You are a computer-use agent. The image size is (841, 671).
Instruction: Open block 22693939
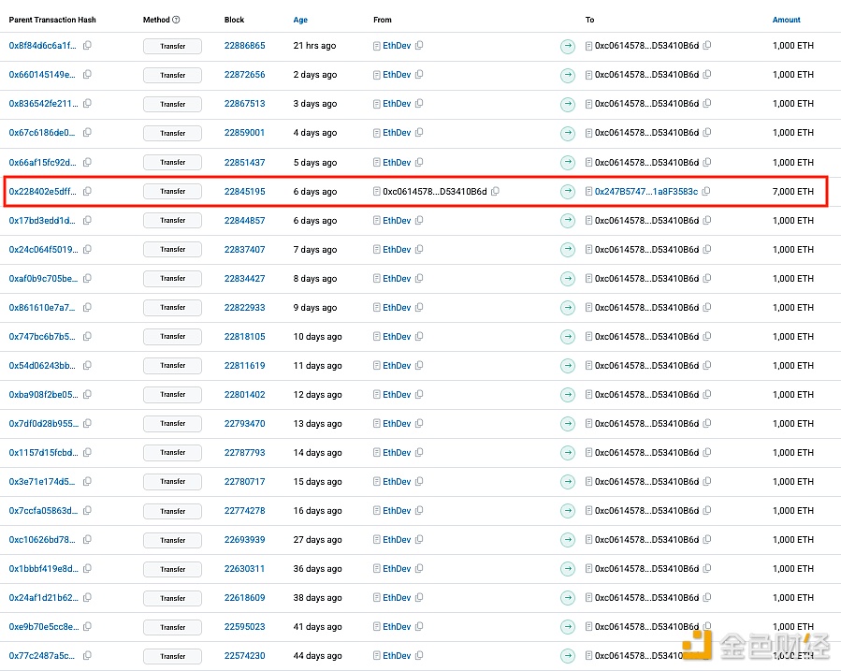click(x=244, y=540)
